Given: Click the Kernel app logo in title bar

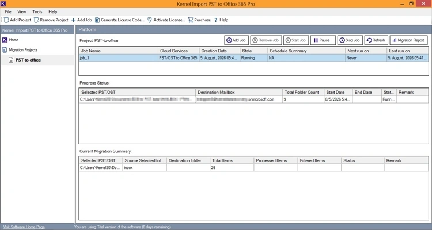Looking at the screenshot, I should coord(3,3).
